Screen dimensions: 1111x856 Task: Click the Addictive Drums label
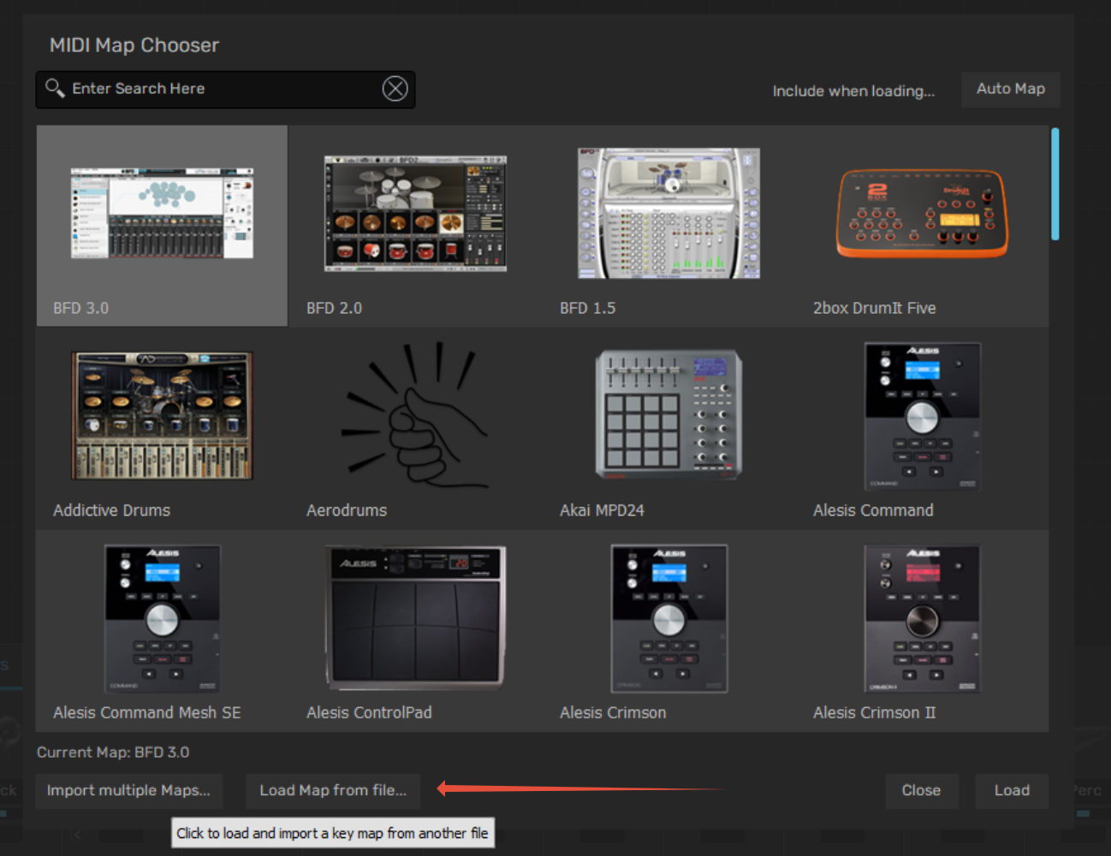point(112,511)
